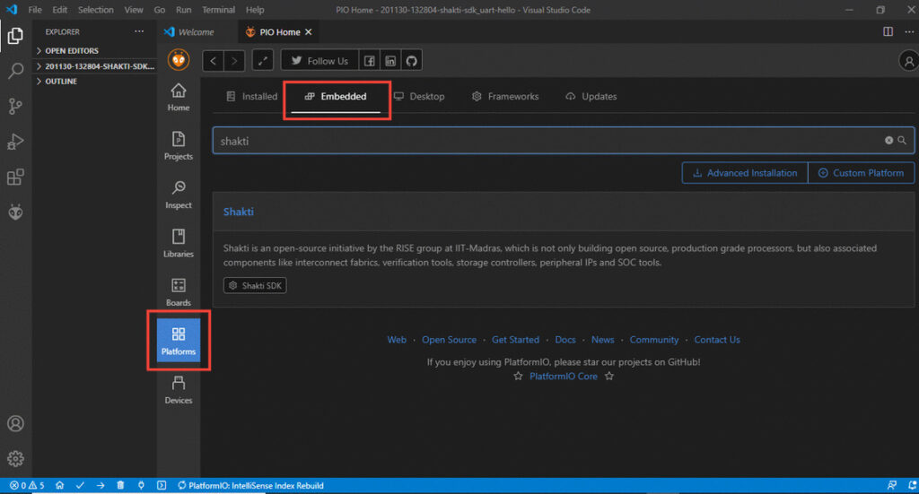Open the PlatformIO alien icon in activity bar

(15, 212)
